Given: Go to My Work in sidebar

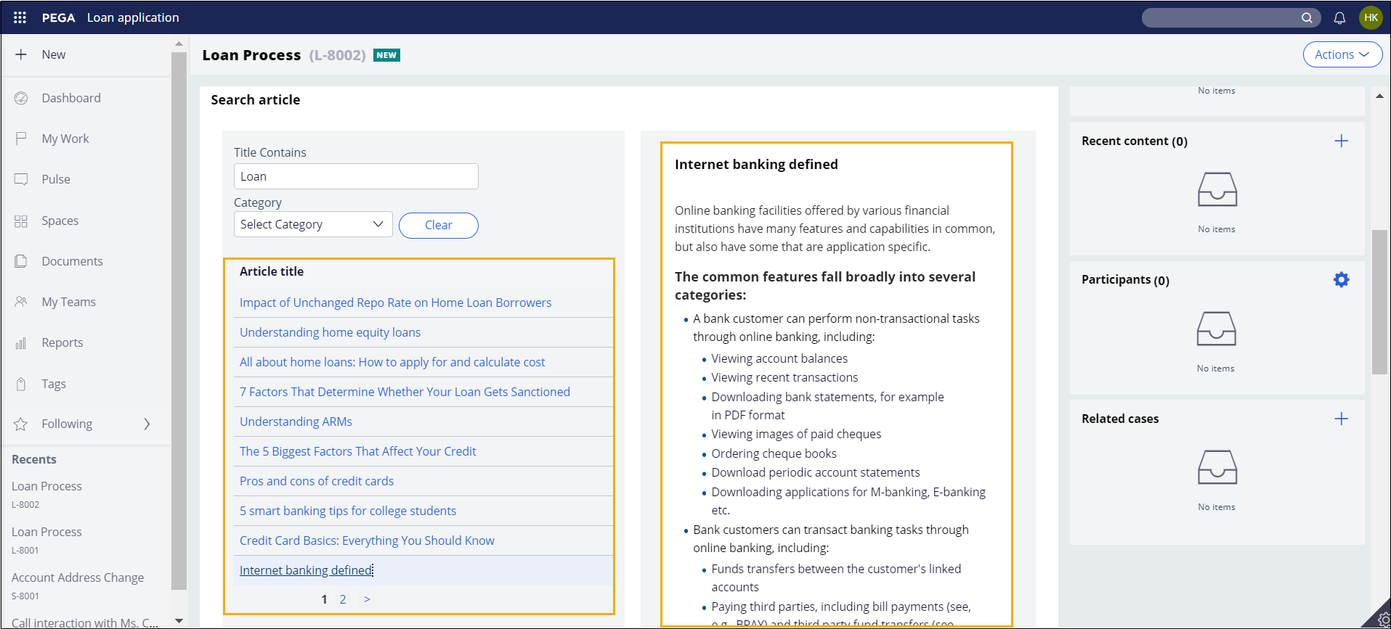Looking at the screenshot, I should pyautogui.click(x=65, y=139).
